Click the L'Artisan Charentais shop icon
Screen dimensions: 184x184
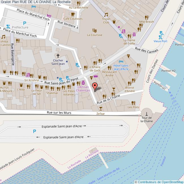tap(83, 83)
